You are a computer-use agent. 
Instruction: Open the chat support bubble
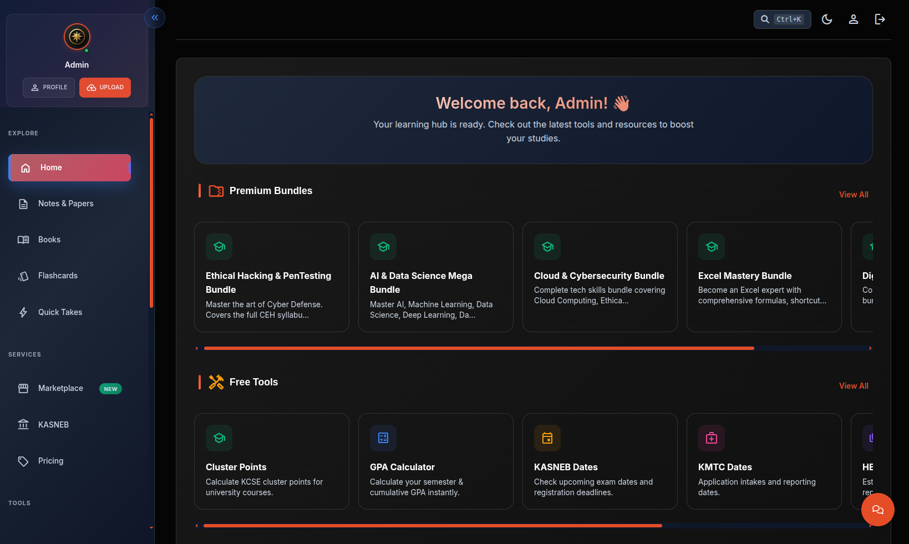[877, 510]
